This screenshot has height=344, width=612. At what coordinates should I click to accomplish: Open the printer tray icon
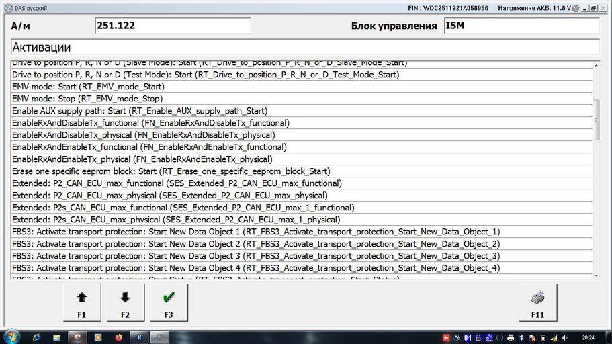(510, 338)
